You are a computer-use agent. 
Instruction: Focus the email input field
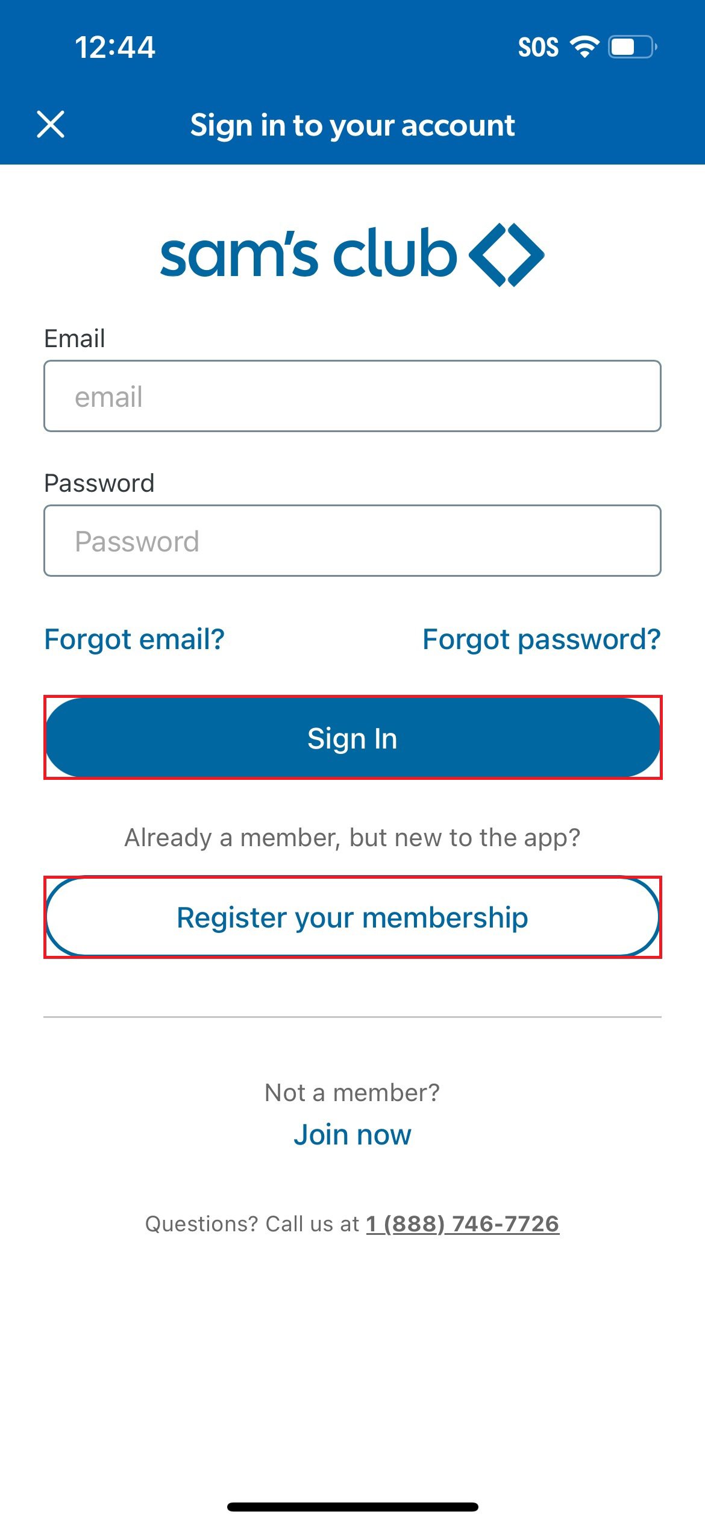point(352,396)
